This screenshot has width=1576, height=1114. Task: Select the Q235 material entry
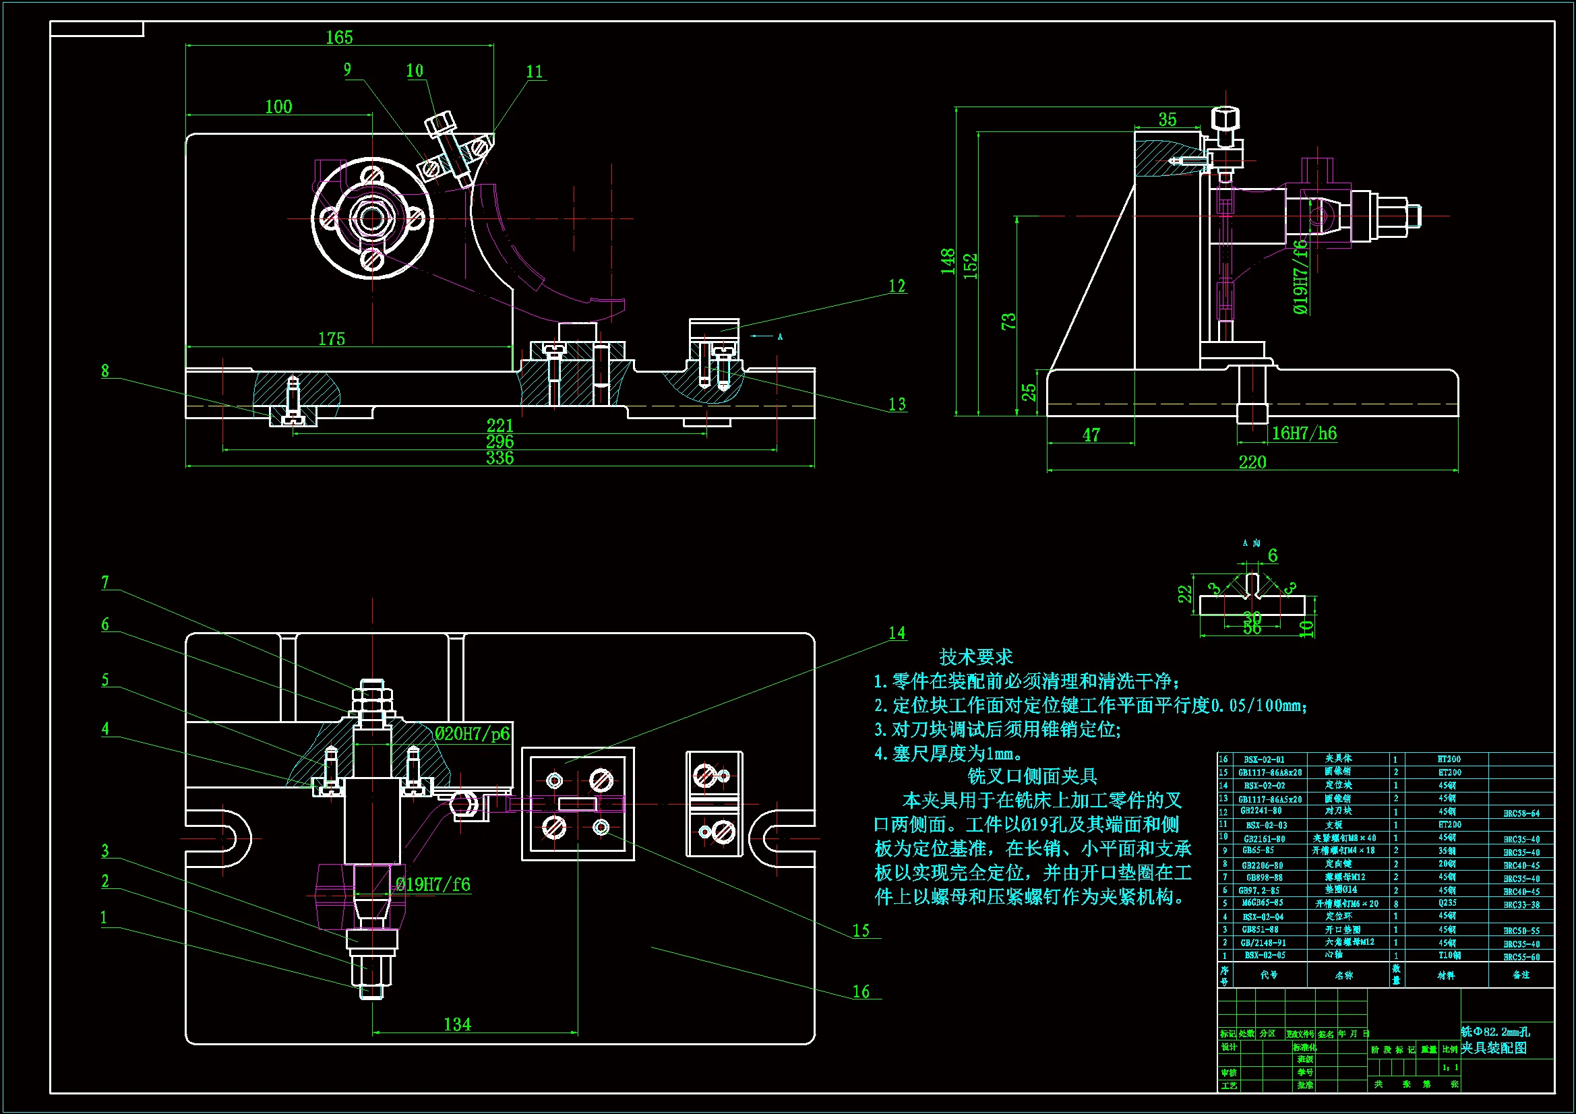click(x=1448, y=903)
